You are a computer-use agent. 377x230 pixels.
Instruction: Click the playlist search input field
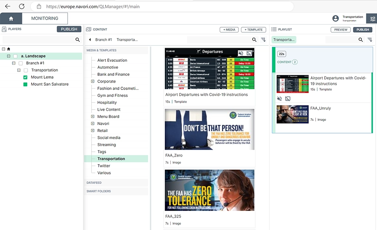tap(341, 40)
